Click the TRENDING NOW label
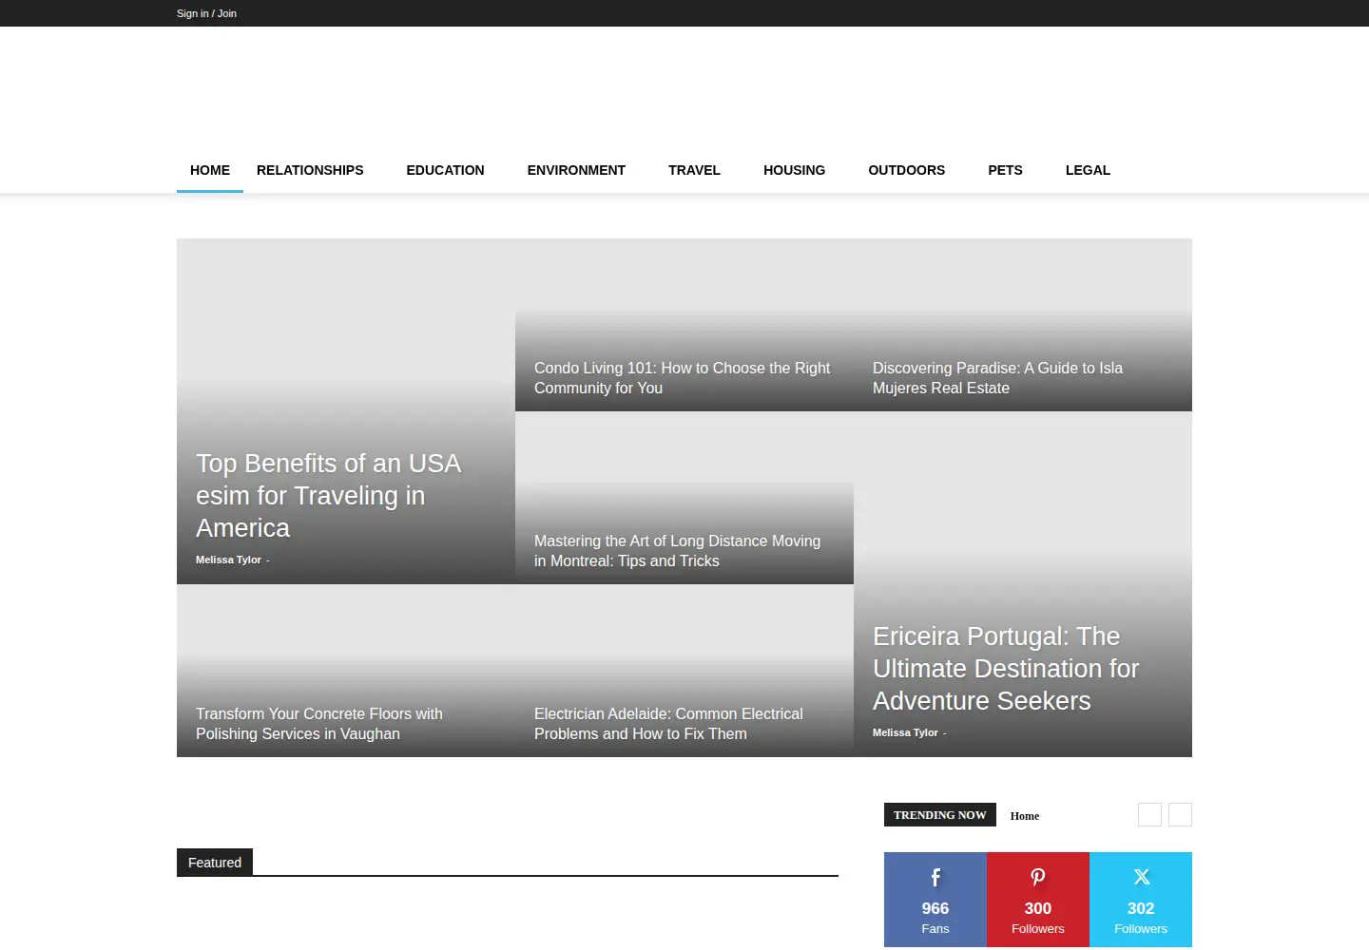 [940, 815]
